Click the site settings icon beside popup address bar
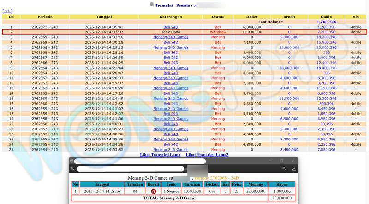This screenshot has width=369, height=204. [73, 169]
